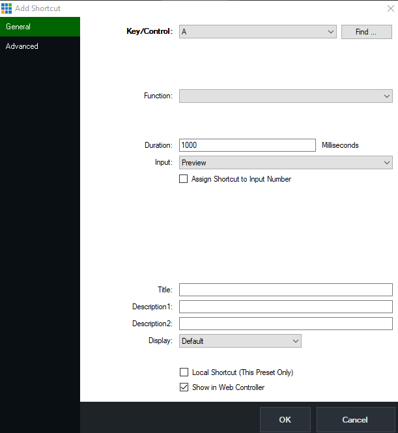Expand the Key/Control dropdown

(x=257, y=32)
